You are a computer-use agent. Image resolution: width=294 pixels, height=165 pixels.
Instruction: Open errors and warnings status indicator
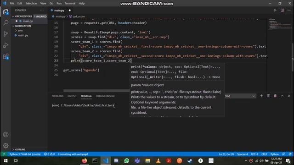point(50,154)
